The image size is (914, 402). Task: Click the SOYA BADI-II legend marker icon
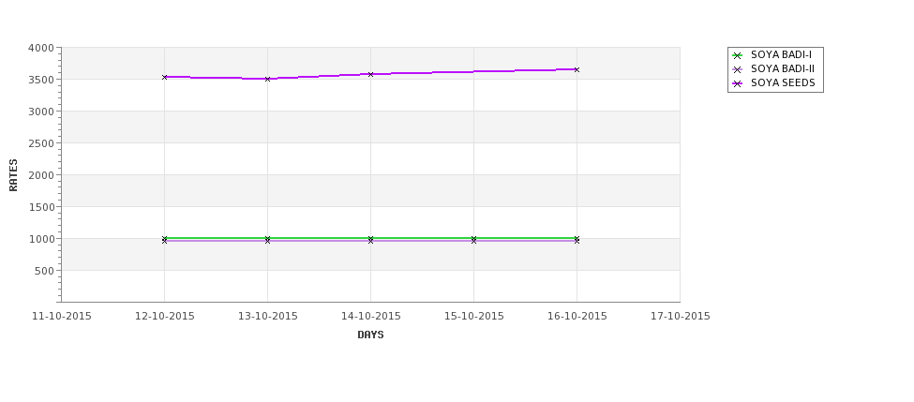pyautogui.click(x=738, y=69)
